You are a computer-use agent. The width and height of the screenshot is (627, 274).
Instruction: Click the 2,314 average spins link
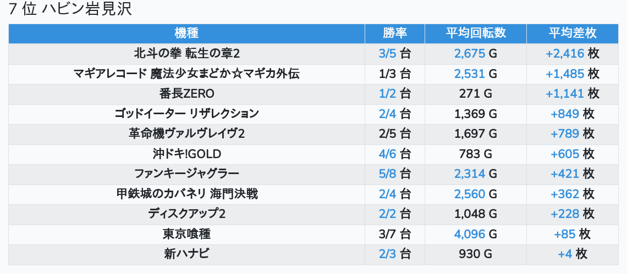470,174
